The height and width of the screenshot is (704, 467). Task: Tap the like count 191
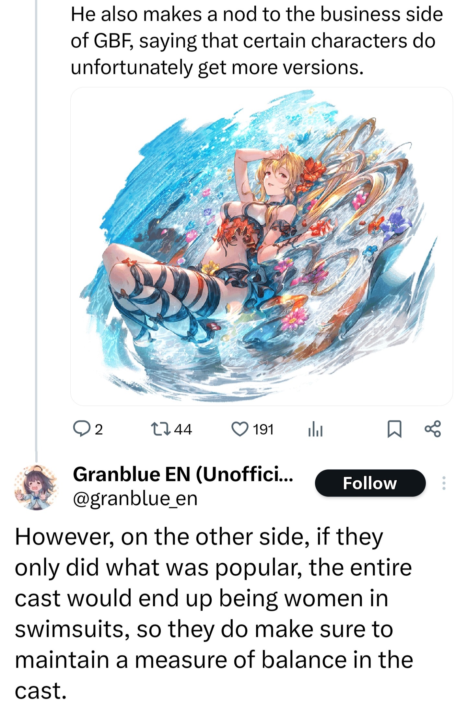(x=263, y=429)
